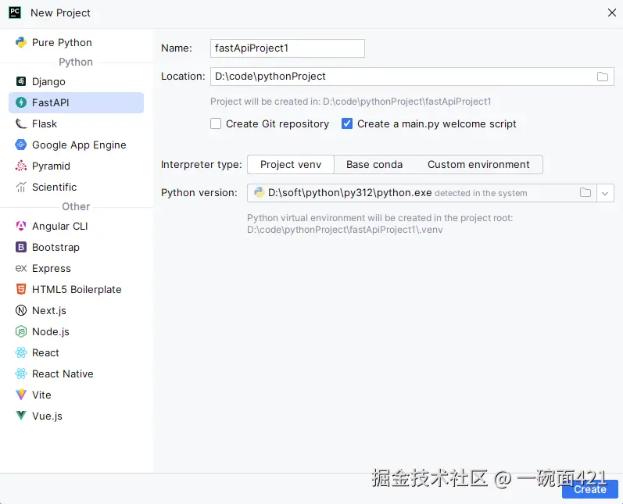Screen dimensions: 623x504
Task: Click the HTML5 Boilerplate icon
Action: point(20,289)
